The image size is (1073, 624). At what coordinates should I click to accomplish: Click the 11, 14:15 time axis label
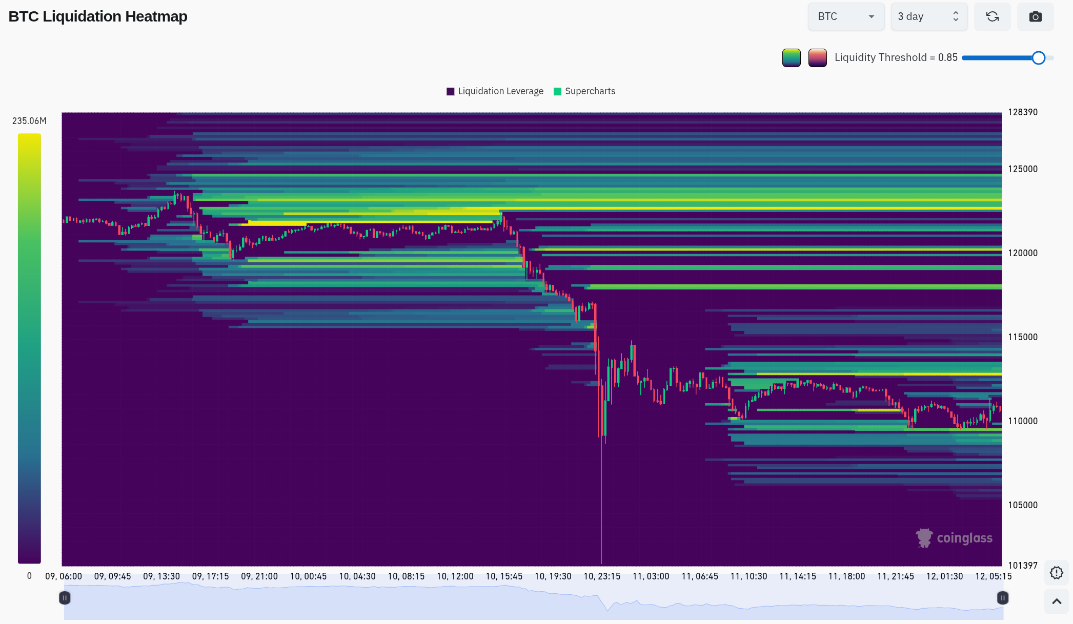coord(798,576)
